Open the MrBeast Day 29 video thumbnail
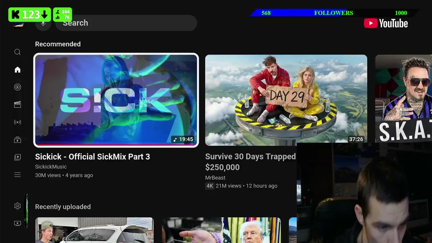Image resolution: width=432 pixels, height=243 pixels. point(286,100)
